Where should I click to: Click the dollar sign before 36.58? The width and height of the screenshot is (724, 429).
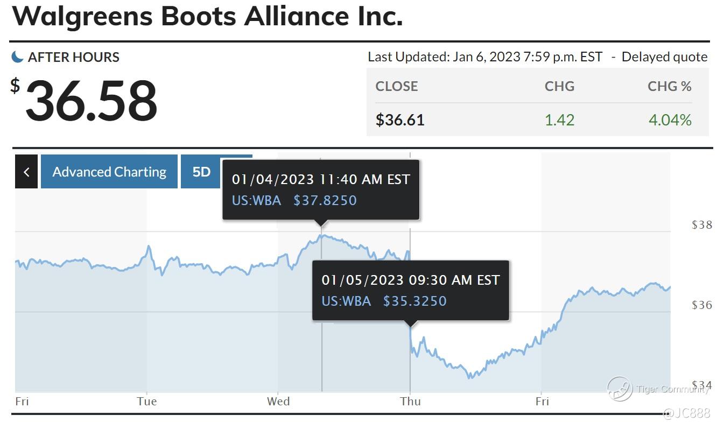tap(16, 85)
